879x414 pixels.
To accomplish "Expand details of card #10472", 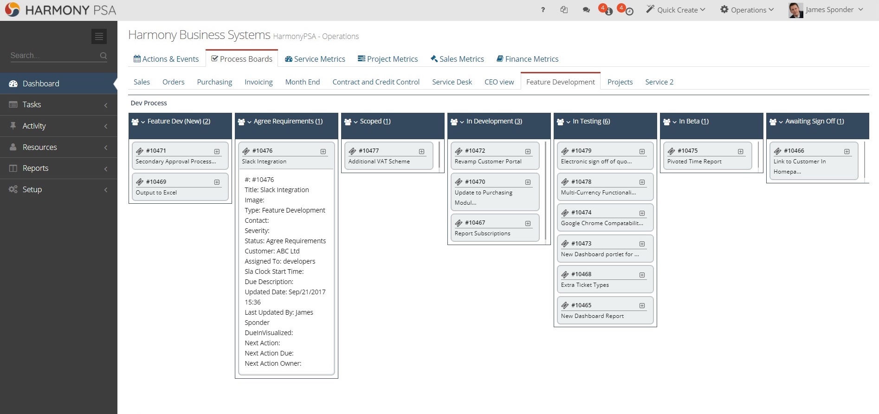I will [528, 151].
